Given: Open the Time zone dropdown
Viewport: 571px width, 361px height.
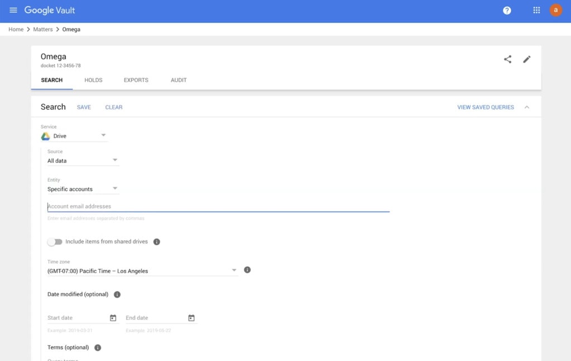Looking at the screenshot, I should 142,271.
